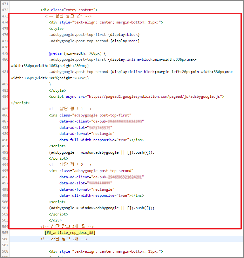Click the closing brace on line 482
This screenshot has height=258, width=244.
(50, 84)
